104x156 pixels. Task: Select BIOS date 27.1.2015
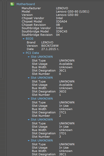50,49
